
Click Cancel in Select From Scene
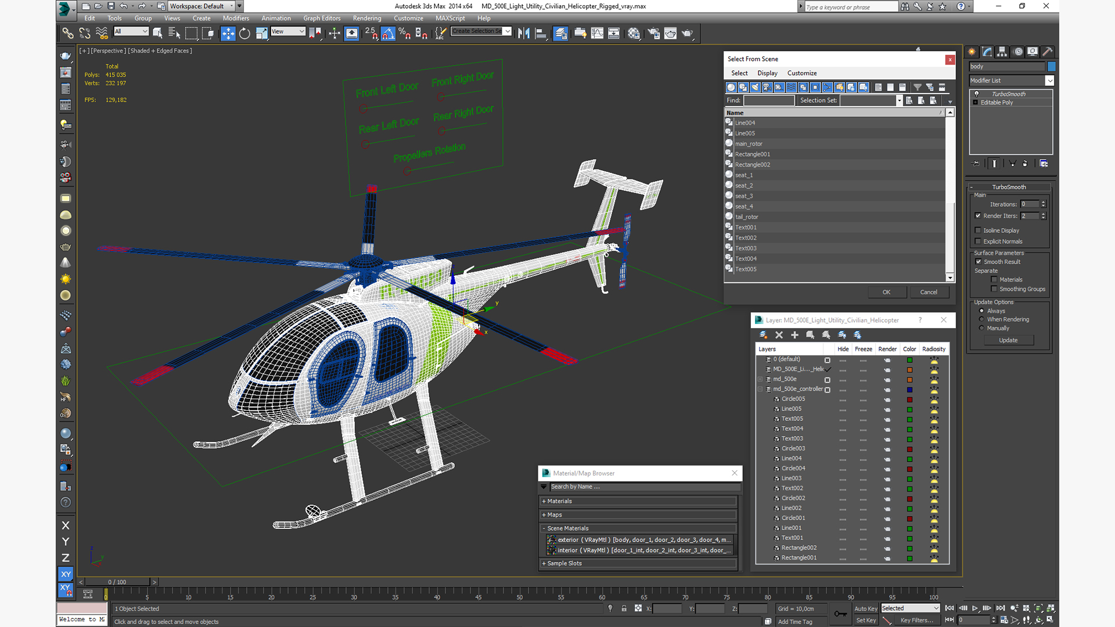coord(929,293)
